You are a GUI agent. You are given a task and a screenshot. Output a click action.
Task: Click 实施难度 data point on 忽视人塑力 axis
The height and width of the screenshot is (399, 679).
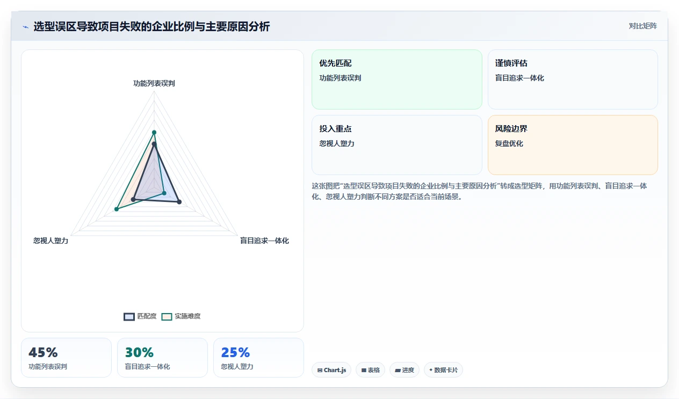coord(116,209)
